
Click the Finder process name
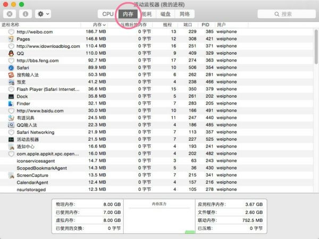click(x=23, y=104)
